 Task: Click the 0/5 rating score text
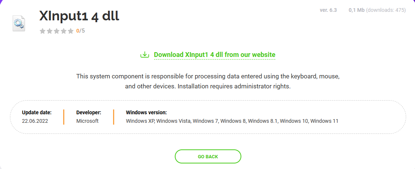click(x=81, y=31)
